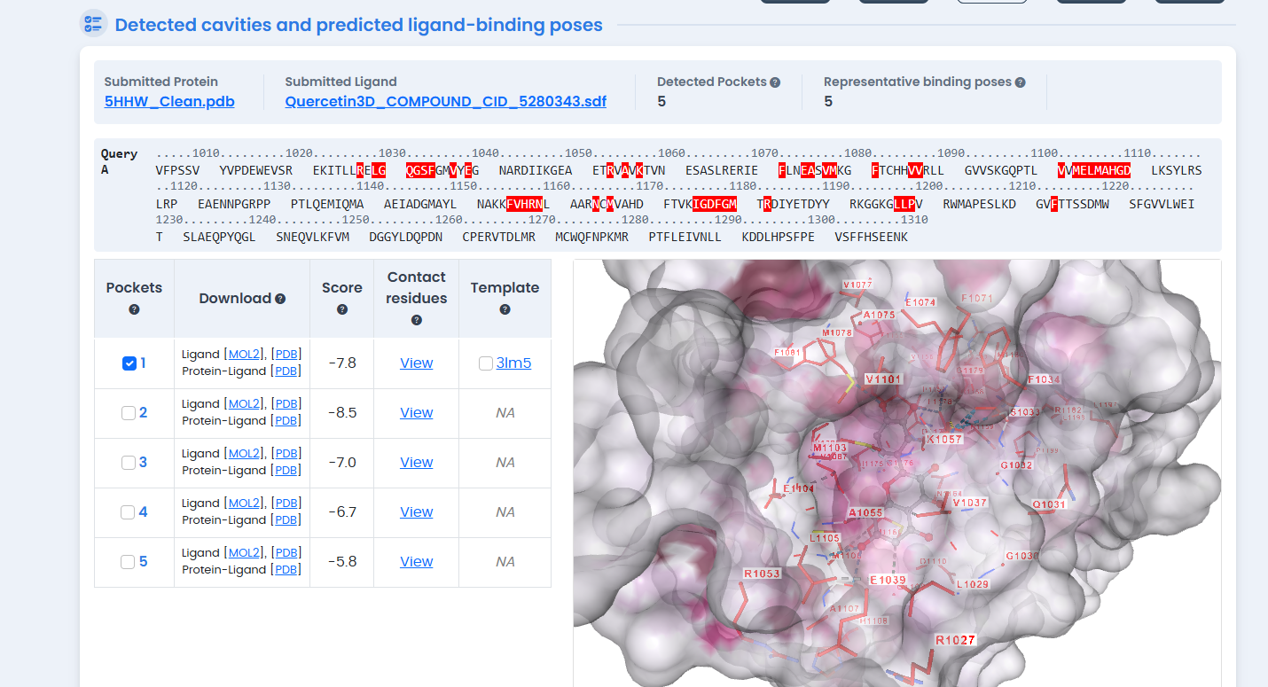Click help icon beside Representative binding poses
Image resolution: width=1268 pixels, height=687 pixels.
pos(1020,82)
